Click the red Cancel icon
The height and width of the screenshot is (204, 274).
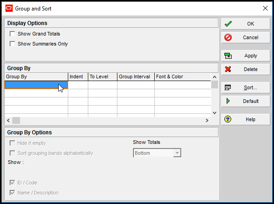tap(228, 37)
